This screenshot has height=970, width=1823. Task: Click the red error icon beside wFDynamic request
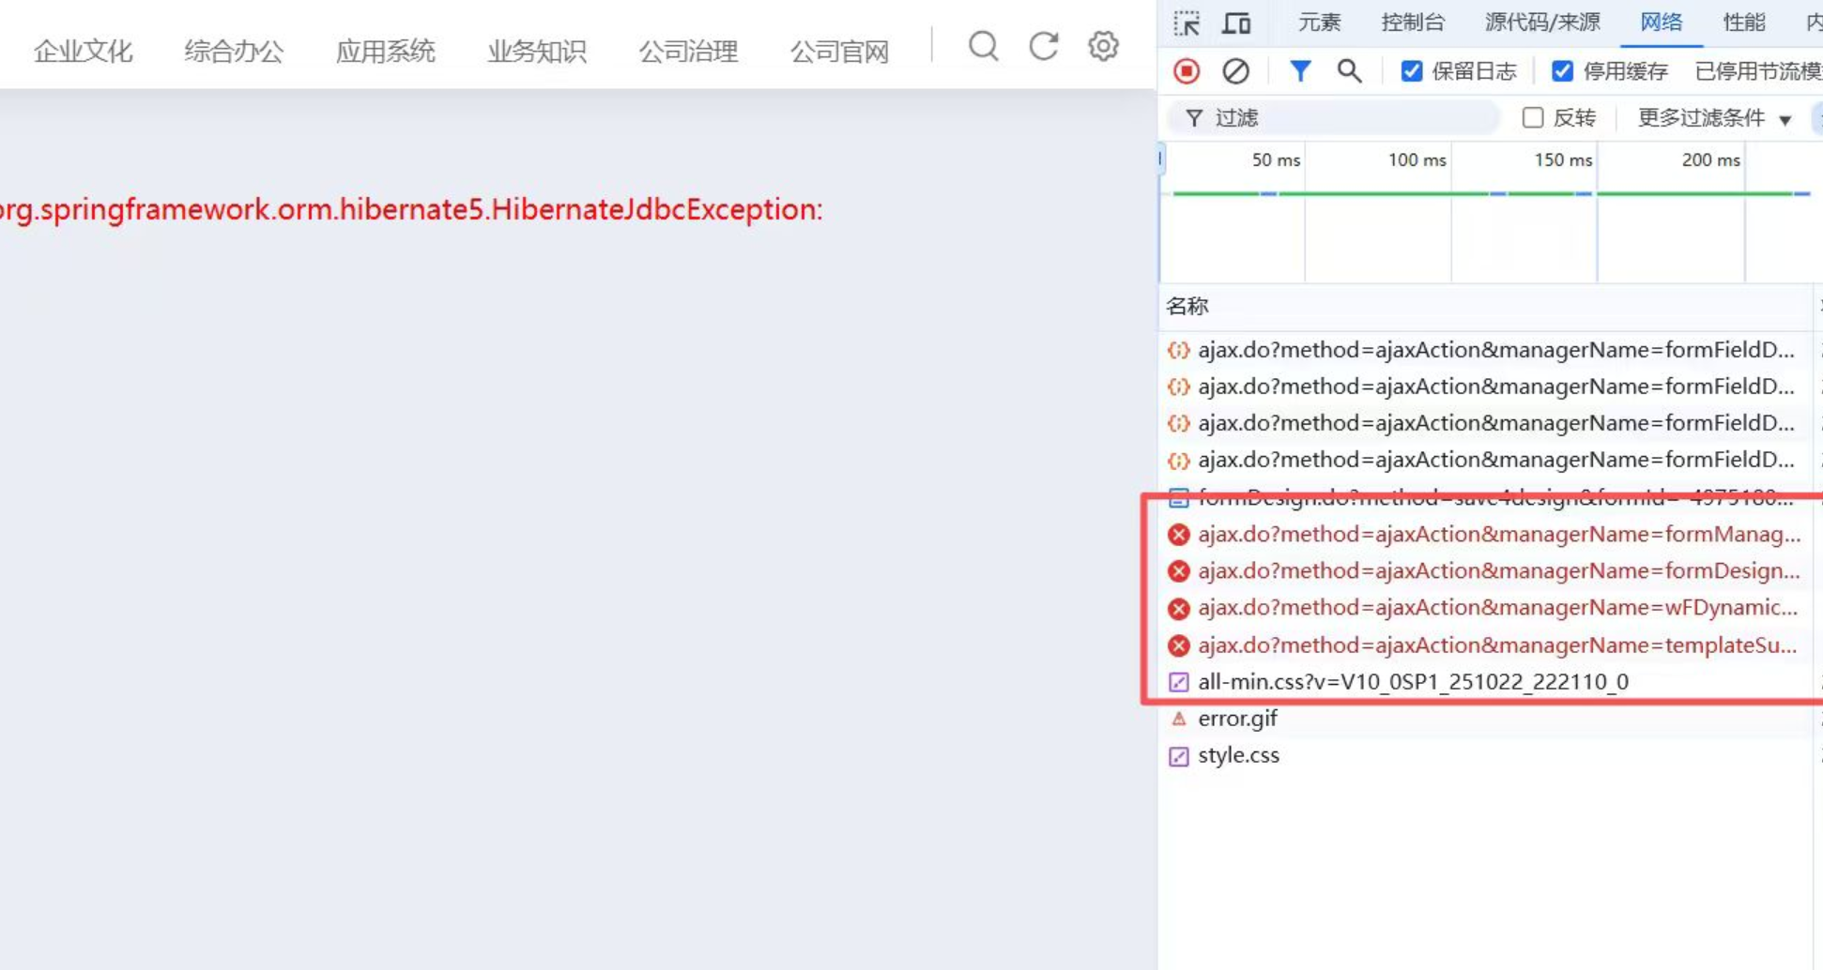[1179, 609]
